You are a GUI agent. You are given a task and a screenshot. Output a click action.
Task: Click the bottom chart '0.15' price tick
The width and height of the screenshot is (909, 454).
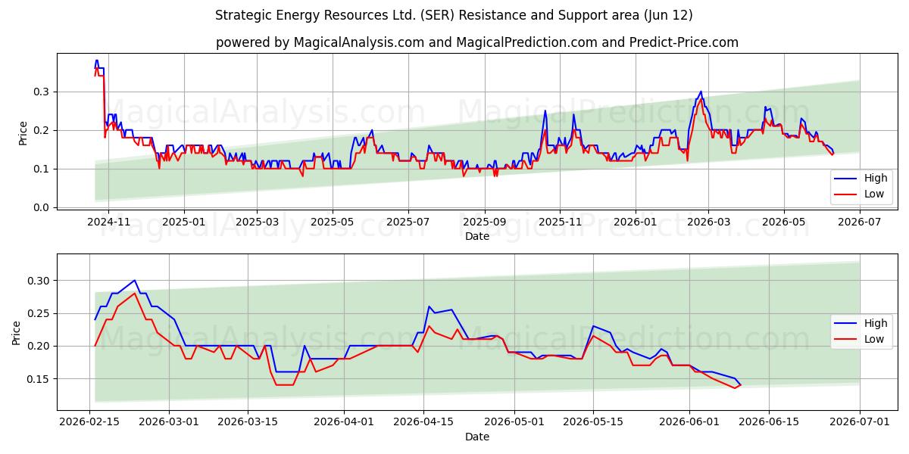coord(40,379)
